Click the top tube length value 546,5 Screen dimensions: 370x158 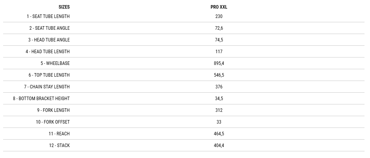click(219, 75)
